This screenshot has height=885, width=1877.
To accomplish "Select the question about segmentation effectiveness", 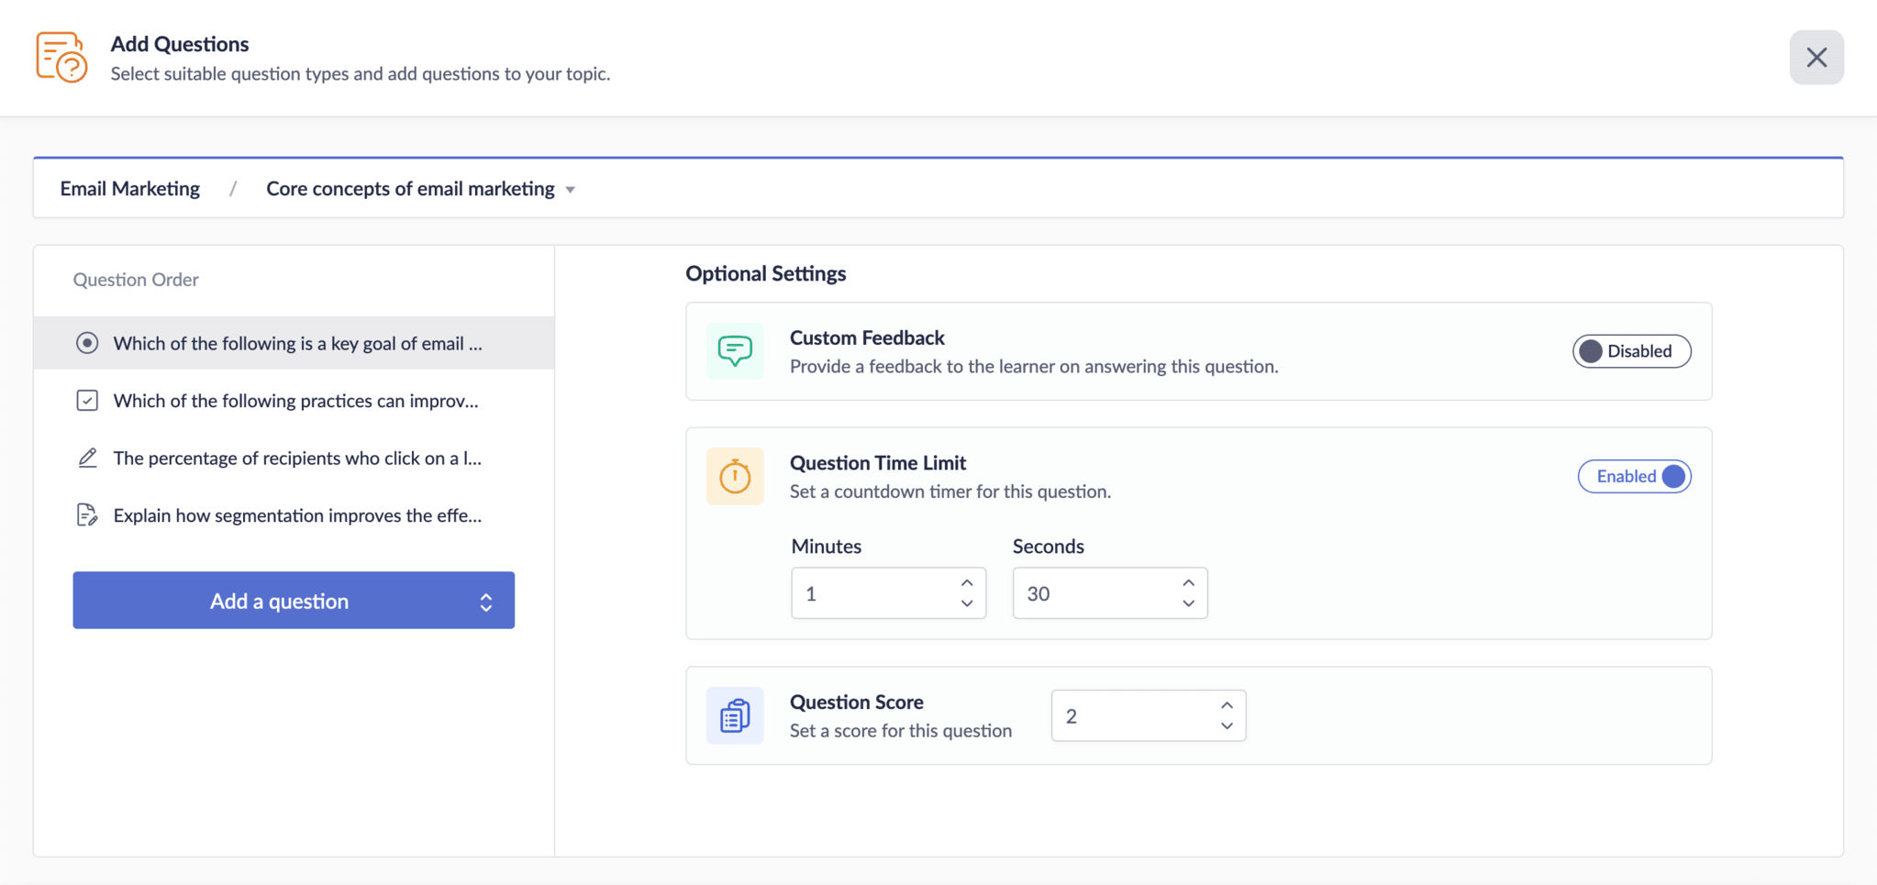I will pyautogui.click(x=297, y=514).
